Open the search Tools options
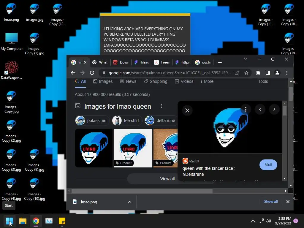304x228 pixels. (x=263, y=82)
